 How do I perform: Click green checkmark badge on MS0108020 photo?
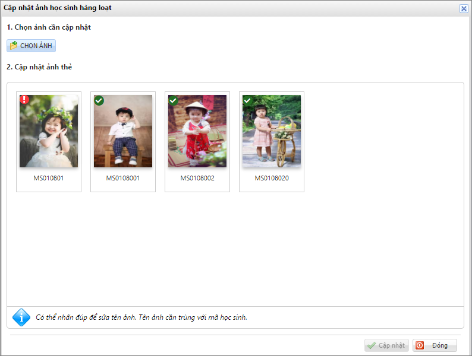pos(248,100)
